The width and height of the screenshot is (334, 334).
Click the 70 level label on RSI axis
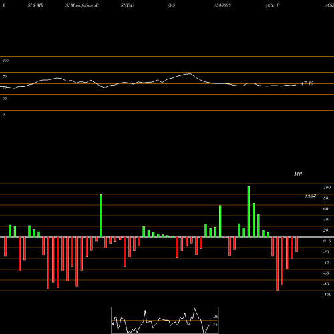coord(5,77)
